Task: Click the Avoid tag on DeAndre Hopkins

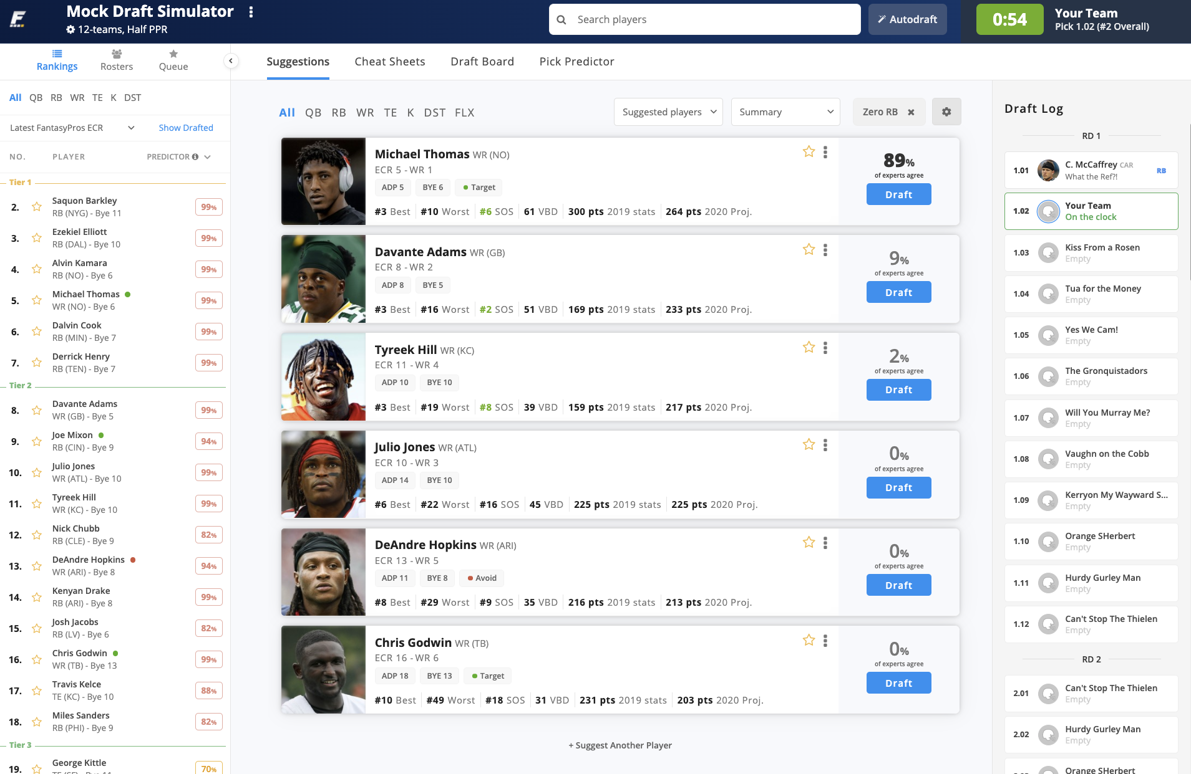Action: point(482,578)
